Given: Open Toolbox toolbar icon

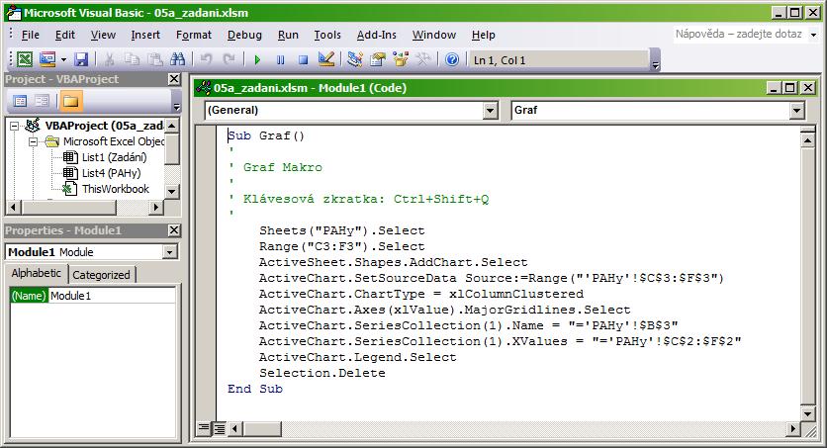Looking at the screenshot, I should [x=423, y=59].
